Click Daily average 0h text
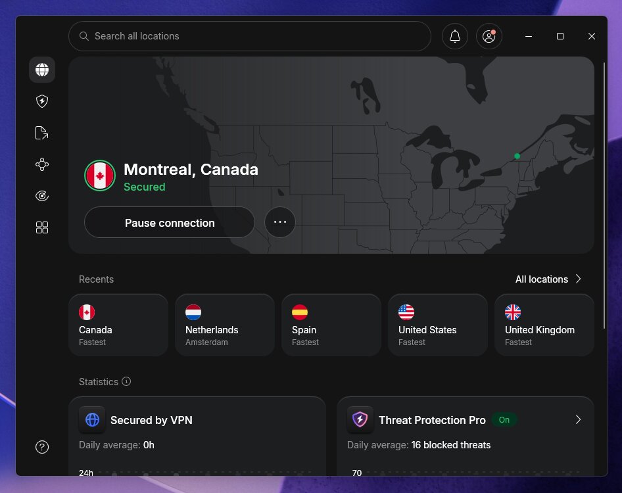 click(116, 445)
